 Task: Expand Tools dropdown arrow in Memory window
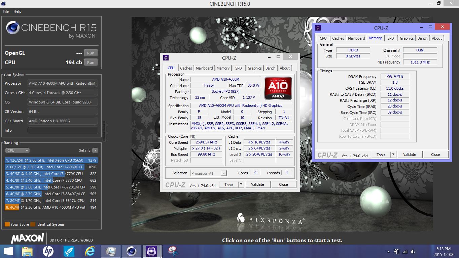tap(393, 155)
